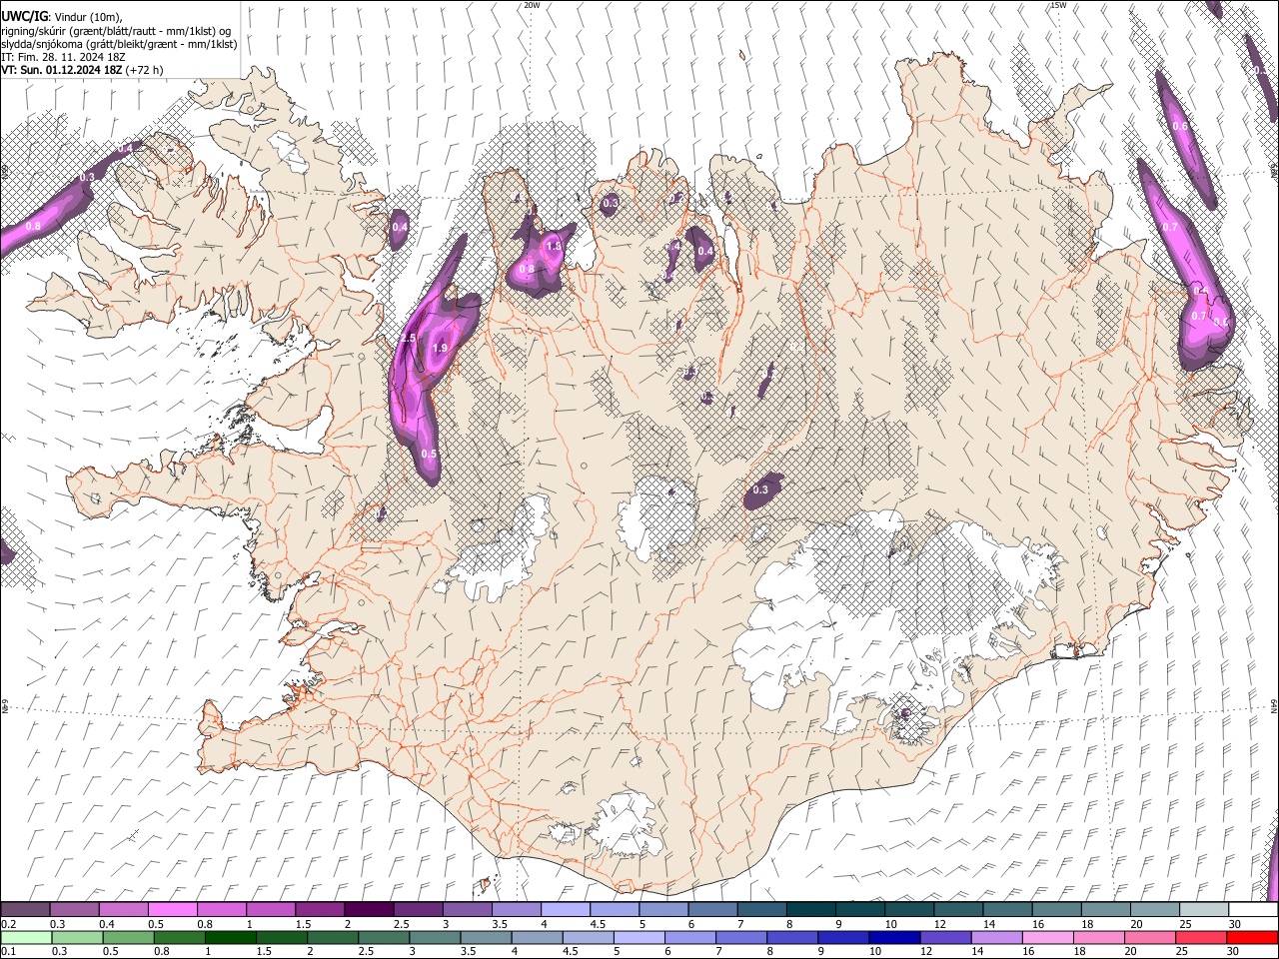Click the '30' label on the lower scale

click(1234, 951)
